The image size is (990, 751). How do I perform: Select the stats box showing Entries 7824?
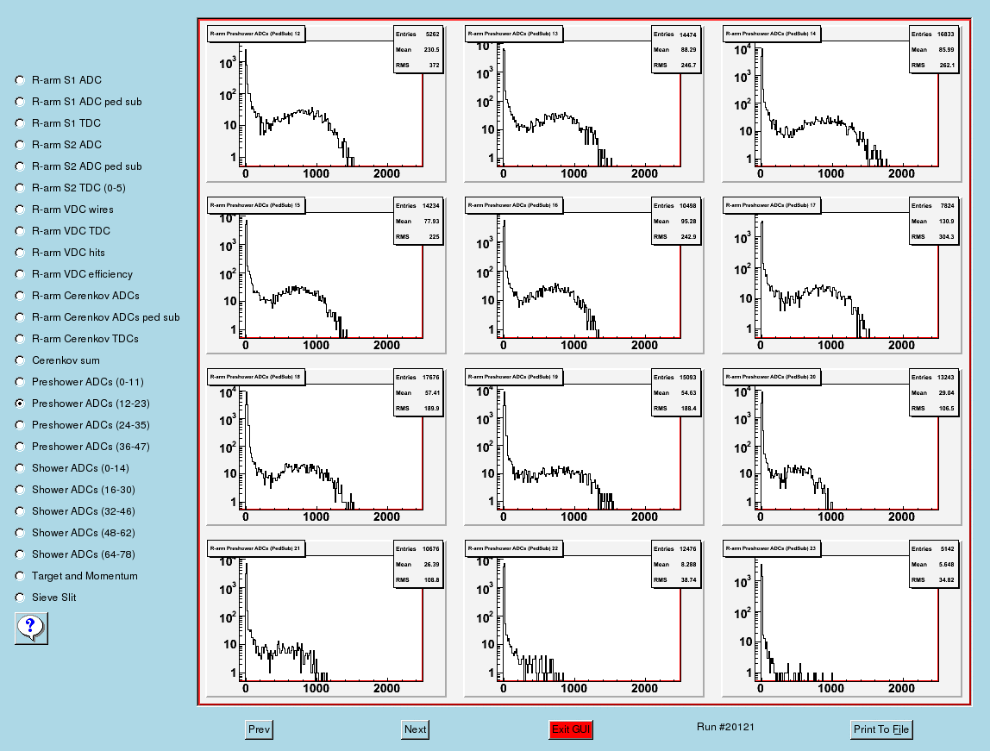click(x=933, y=221)
